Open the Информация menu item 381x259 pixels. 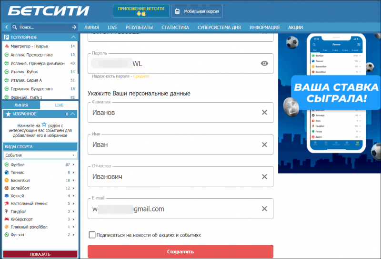click(x=264, y=28)
